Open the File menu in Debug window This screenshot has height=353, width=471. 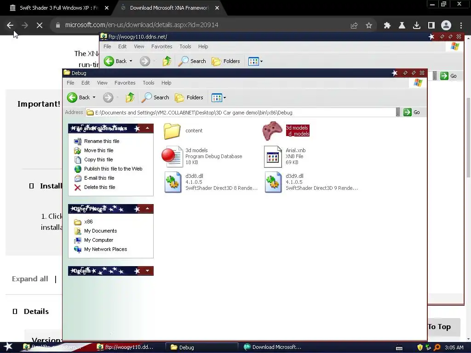pos(70,83)
